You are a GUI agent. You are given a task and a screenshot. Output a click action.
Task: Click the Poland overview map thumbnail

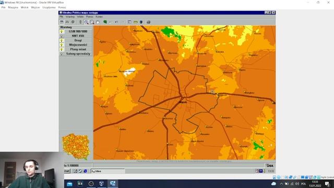76,147
